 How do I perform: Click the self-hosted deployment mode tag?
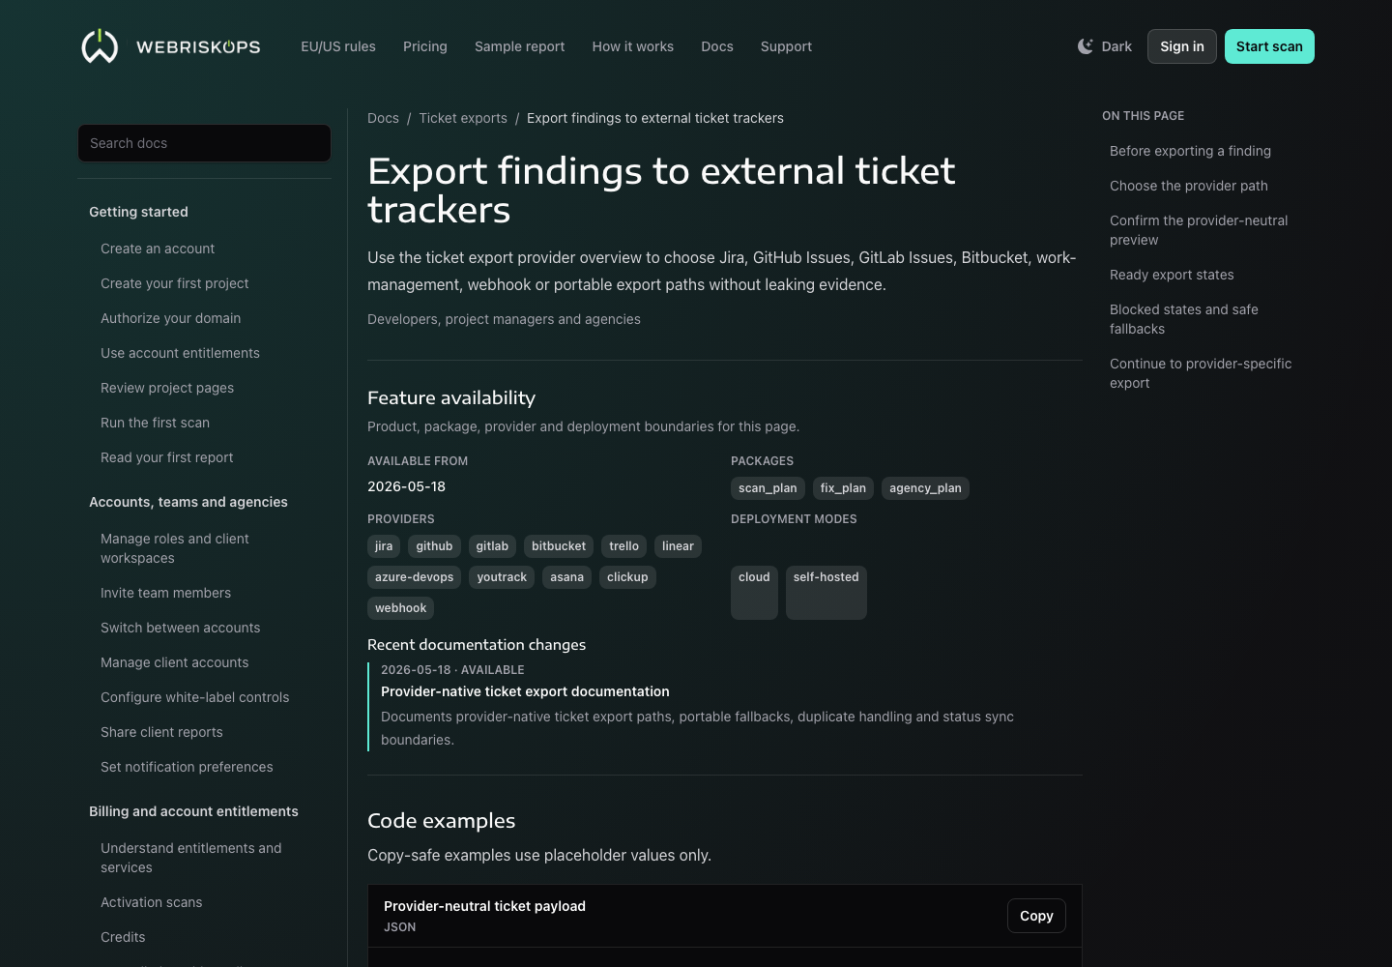826,592
